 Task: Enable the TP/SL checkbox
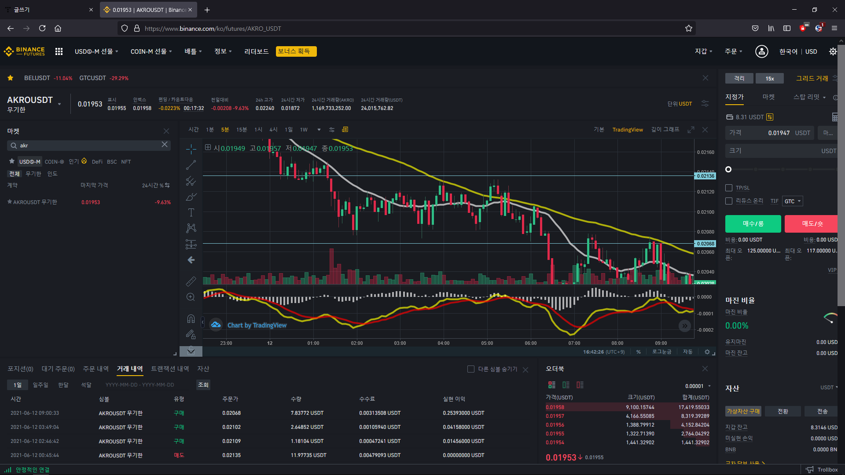tap(729, 188)
